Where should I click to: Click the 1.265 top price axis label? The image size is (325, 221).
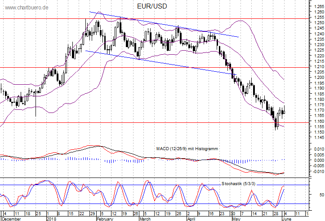(318, 7)
